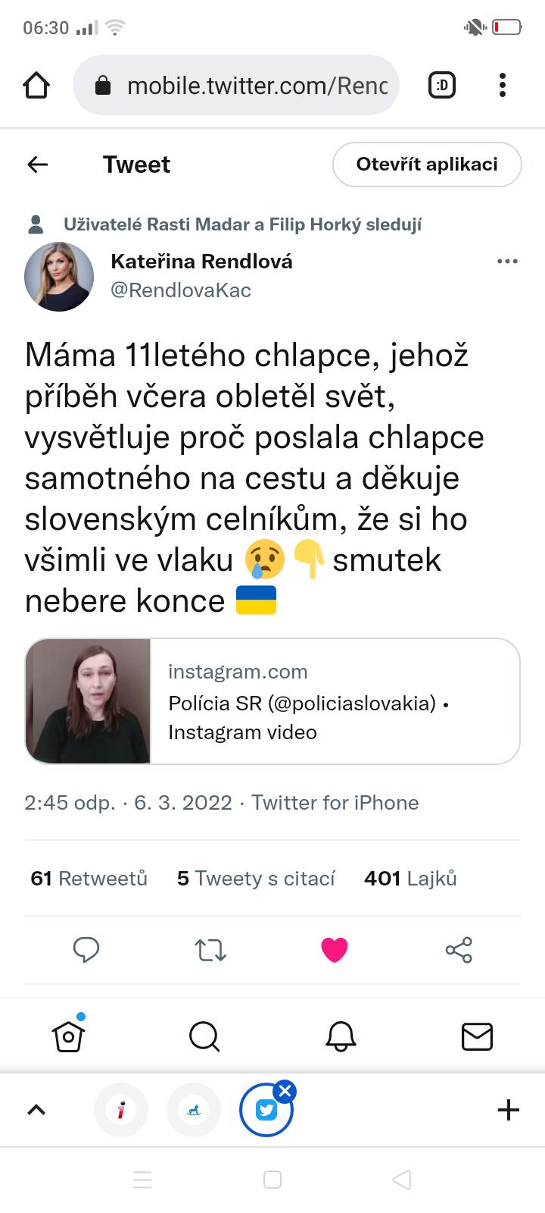The width and height of the screenshot is (545, 1213).
Task: View the 61 Retweetů list
Action: [89, 878]
